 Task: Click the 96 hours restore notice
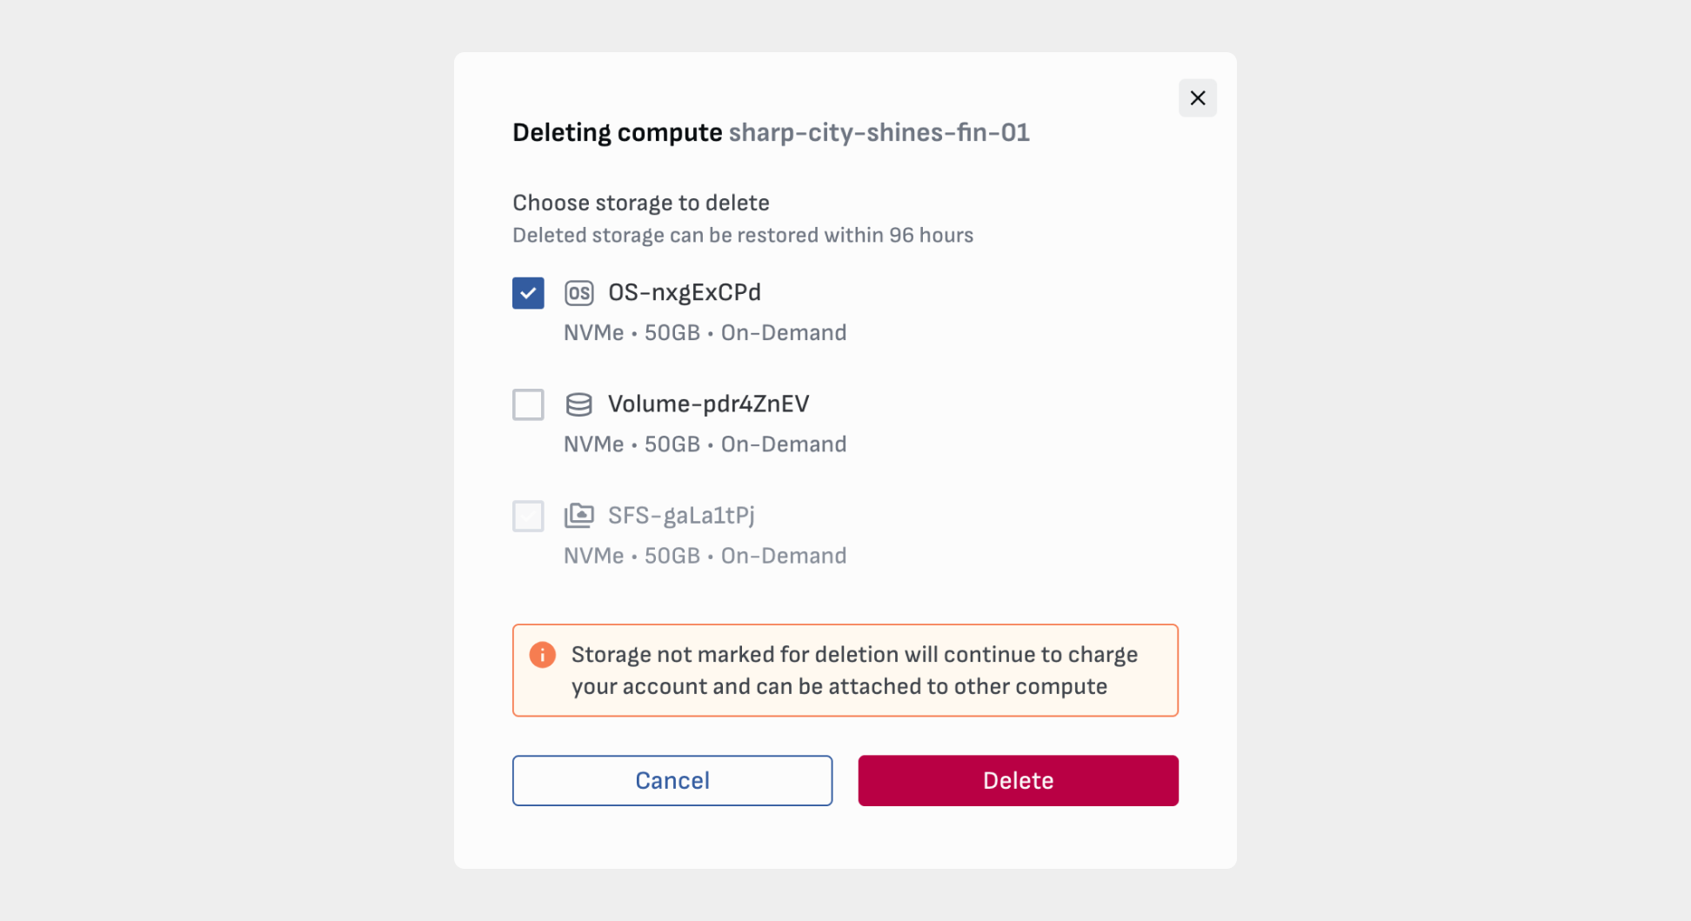click(x=742, y=235)
